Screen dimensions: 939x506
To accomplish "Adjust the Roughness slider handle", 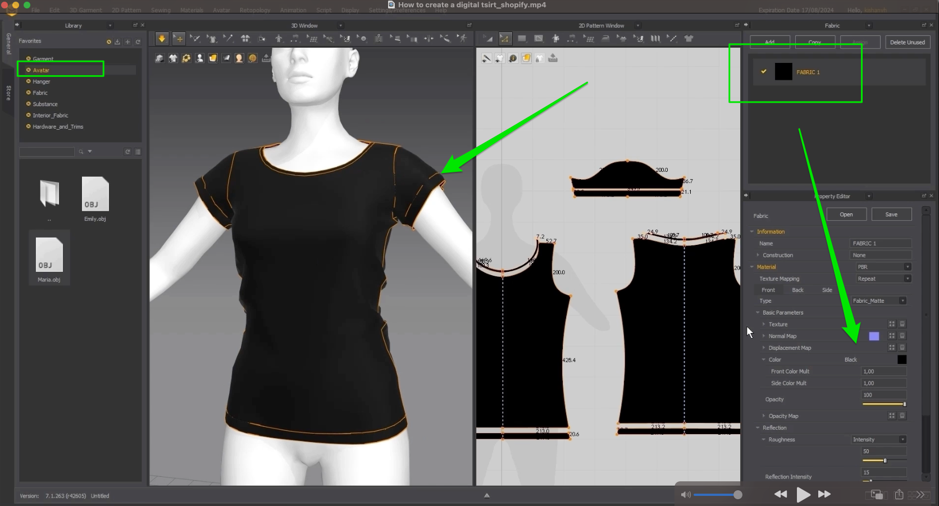I will [x=885, y=461].
